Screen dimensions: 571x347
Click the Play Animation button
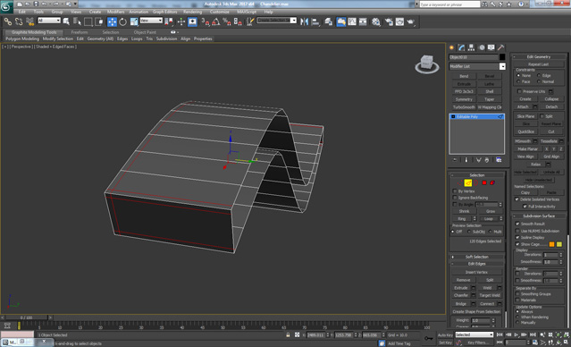(x=516, y=334)
